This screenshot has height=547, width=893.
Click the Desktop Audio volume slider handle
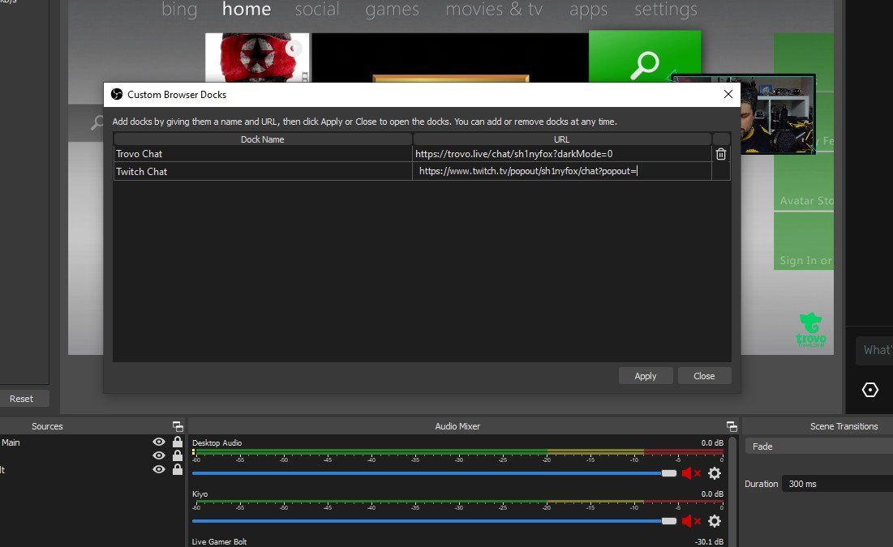668,472
